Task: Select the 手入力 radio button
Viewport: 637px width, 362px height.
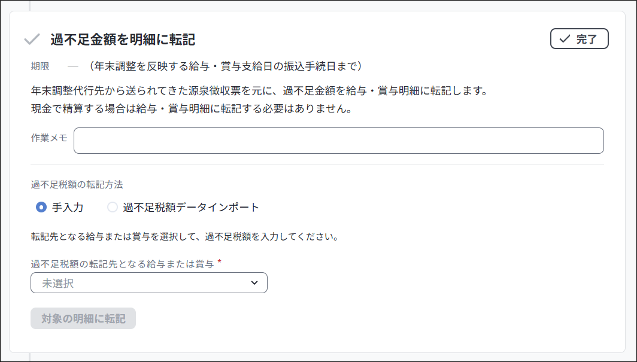Action: click(x=41, y=208)
